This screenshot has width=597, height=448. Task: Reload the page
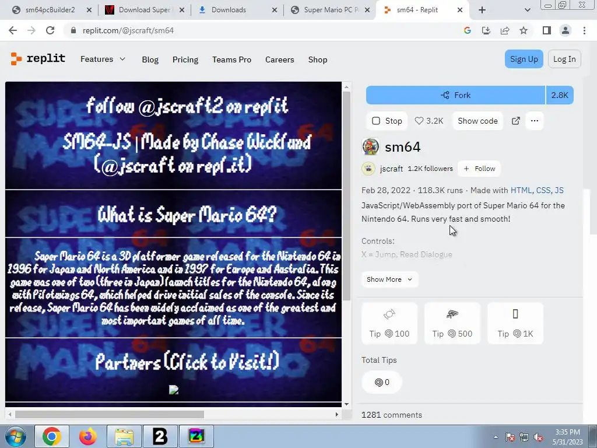(x=50, y=30)
